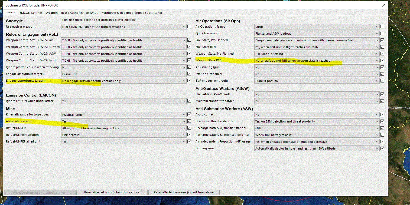This screenshot has width=410, height=205.
Task: Open Refuel/UNREP allied units dropdown
Action: pos(124,142)
